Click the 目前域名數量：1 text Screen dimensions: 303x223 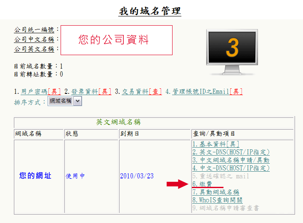[38, 66]
